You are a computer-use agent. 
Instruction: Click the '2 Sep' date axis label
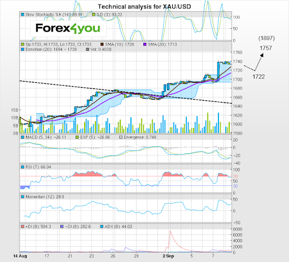tap(168, 256)
